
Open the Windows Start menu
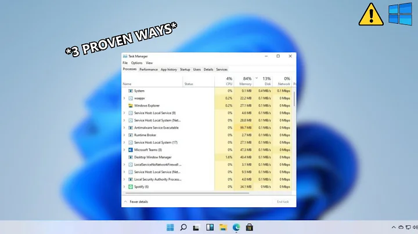coord(170,228)
